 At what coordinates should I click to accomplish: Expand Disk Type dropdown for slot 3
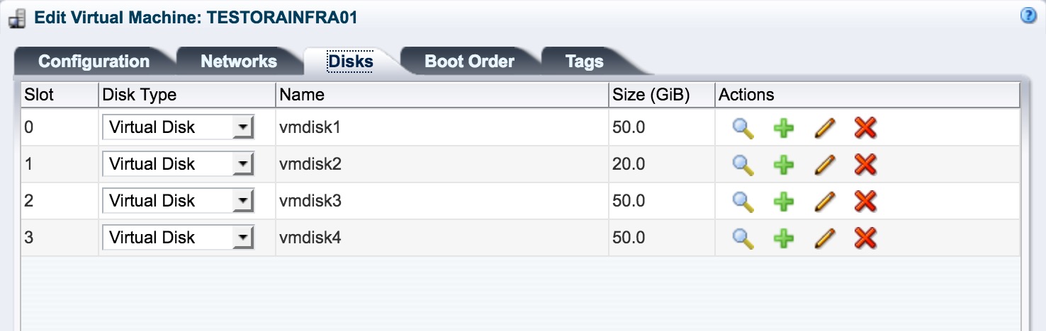point(178,238)
